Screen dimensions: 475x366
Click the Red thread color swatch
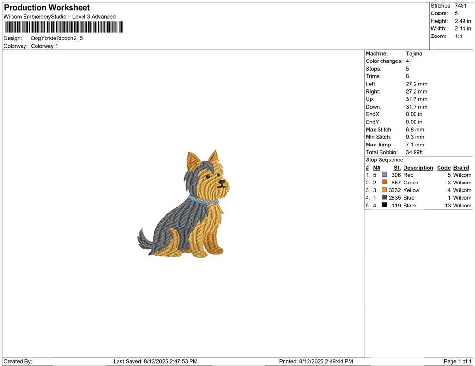pyautogui.click(x=384, y=175)
